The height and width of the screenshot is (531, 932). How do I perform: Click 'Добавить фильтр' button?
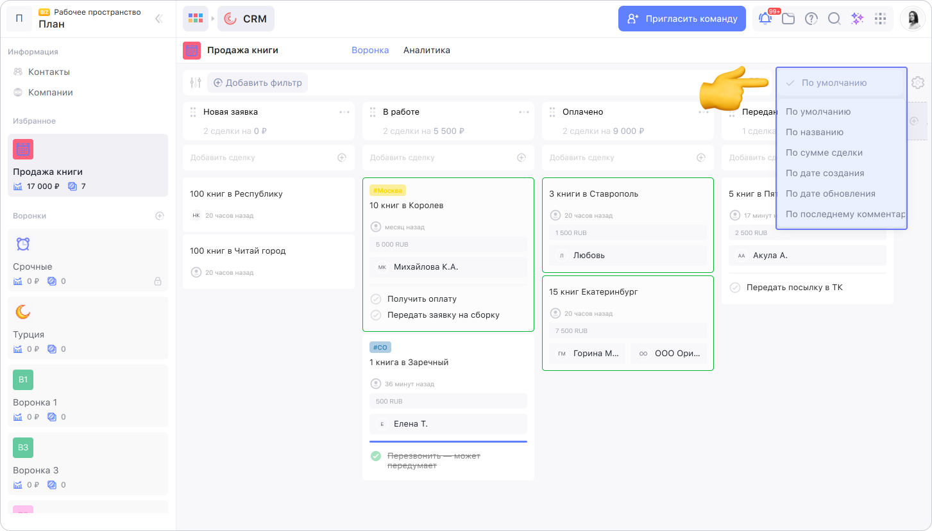257,83
